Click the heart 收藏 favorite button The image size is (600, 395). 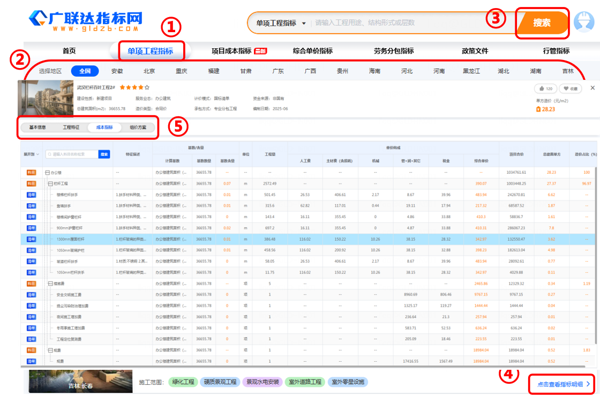pyautogui.click(x=570, y=88)
